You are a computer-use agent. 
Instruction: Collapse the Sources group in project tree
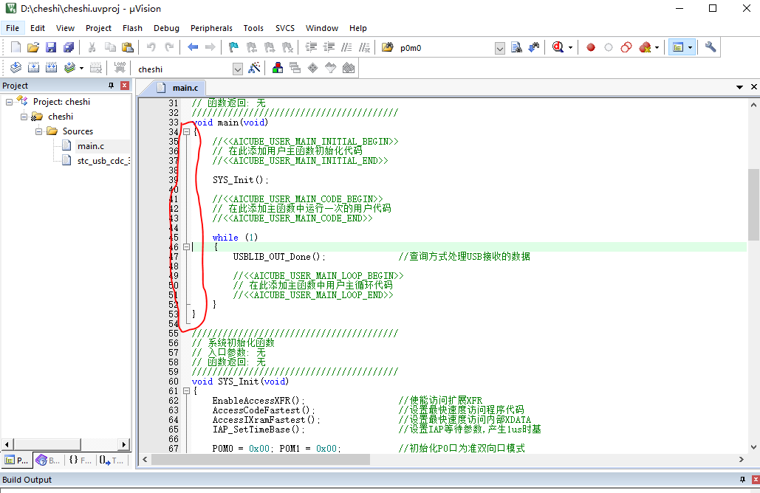(x=38, y=131)
